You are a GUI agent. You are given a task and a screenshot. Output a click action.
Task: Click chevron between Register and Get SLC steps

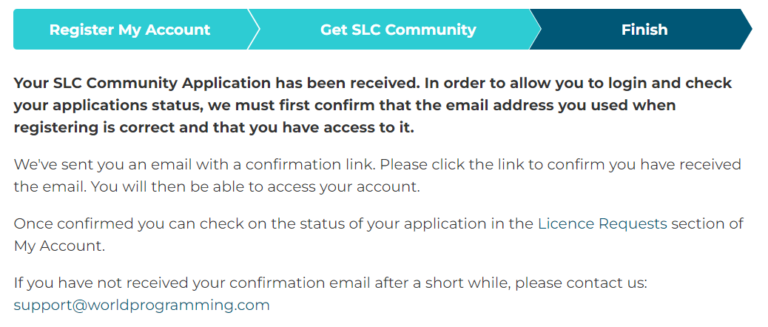(254, 30)
